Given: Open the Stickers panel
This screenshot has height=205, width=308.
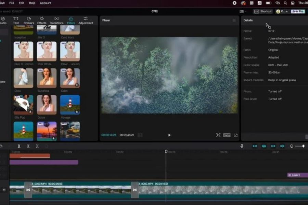Looking at the screenshot, I should tap(29, 20).
